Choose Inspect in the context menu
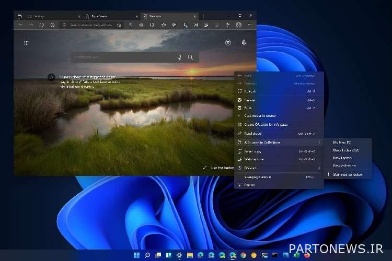This screenshot has height=261, width=392. [279, 185]
